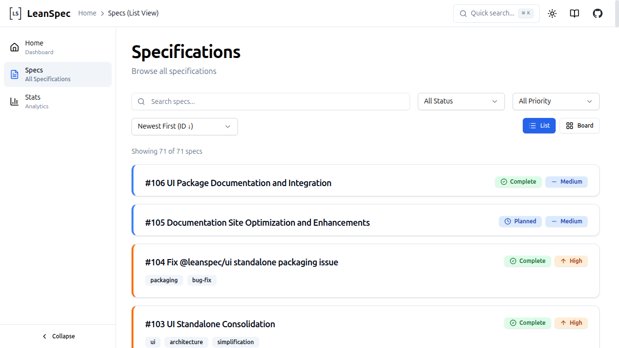Click the Home breadcrumb

(87, 13)
